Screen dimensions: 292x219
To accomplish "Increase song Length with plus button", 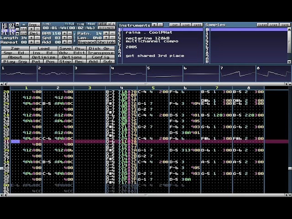I will point(31,38).
